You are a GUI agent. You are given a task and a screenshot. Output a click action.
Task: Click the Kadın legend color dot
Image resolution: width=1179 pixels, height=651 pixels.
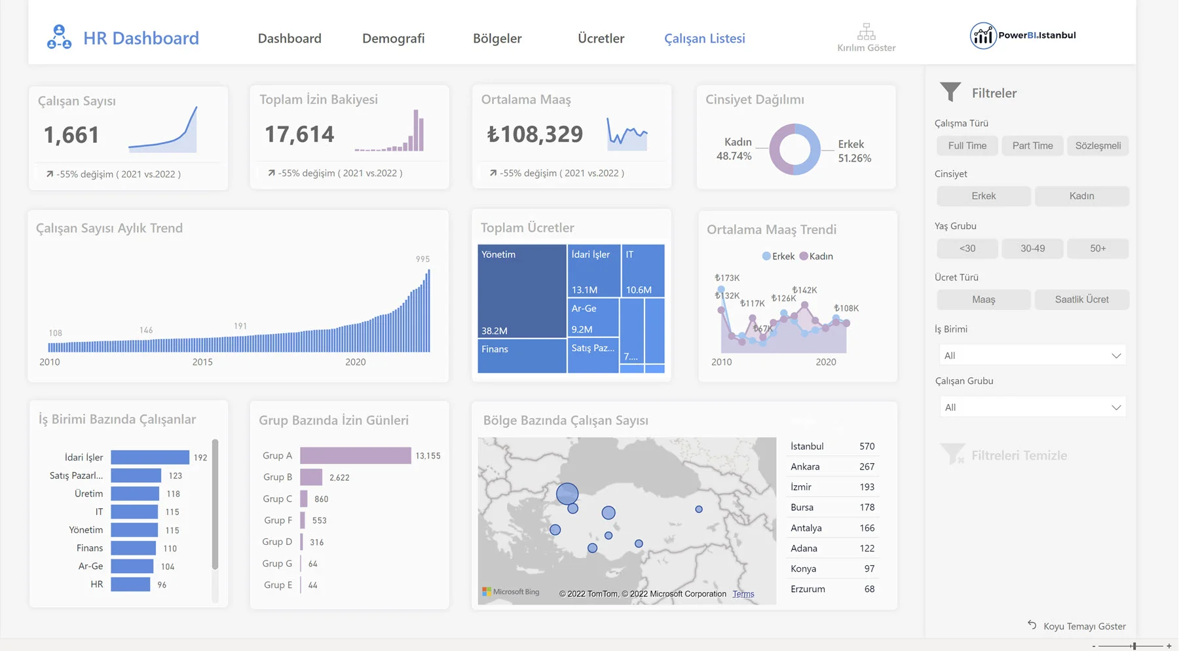(804, 256)
